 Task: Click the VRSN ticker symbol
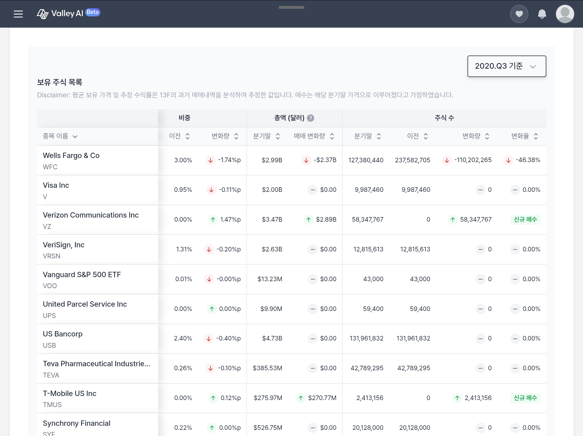click(51, 256)
